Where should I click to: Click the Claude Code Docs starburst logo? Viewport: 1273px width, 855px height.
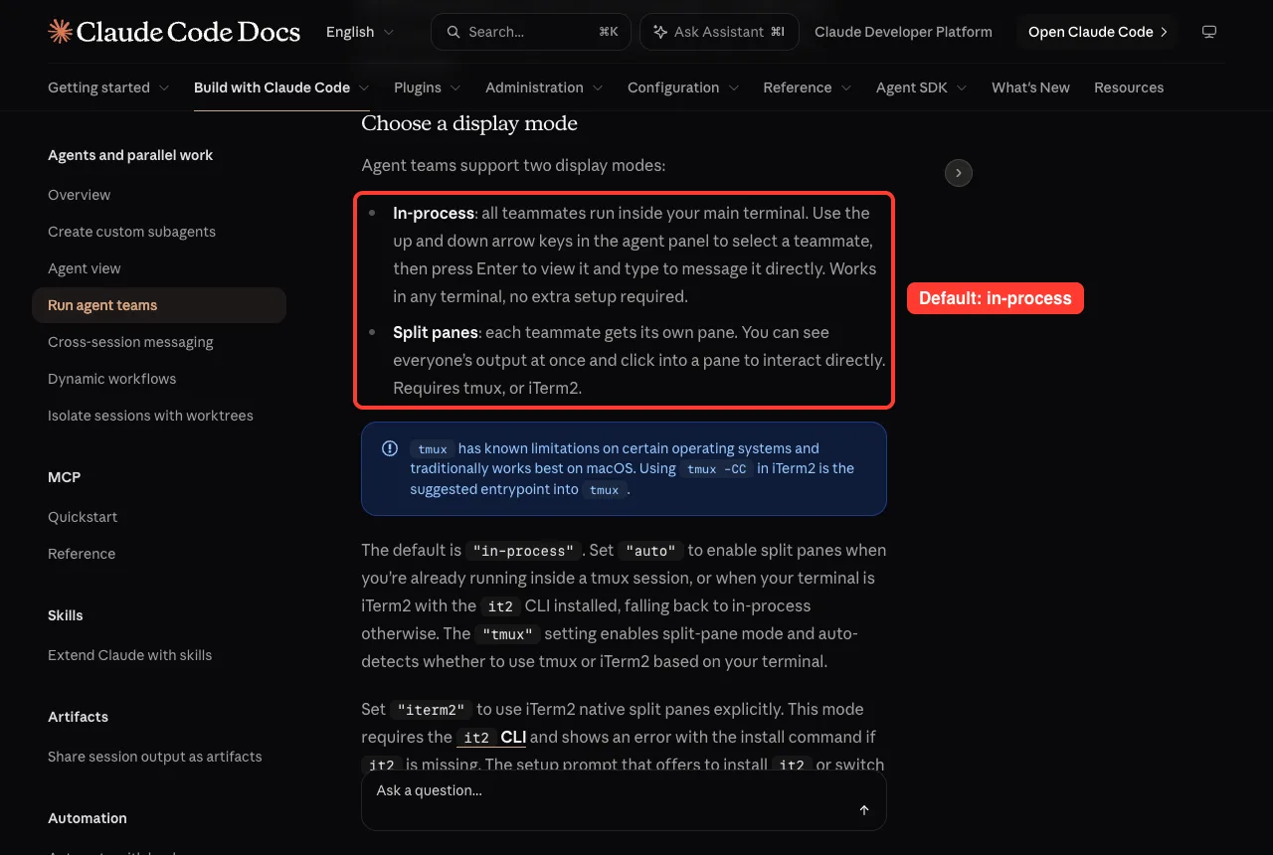click(60, 32)
